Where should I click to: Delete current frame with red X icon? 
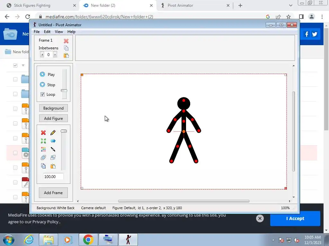[66, 41]
